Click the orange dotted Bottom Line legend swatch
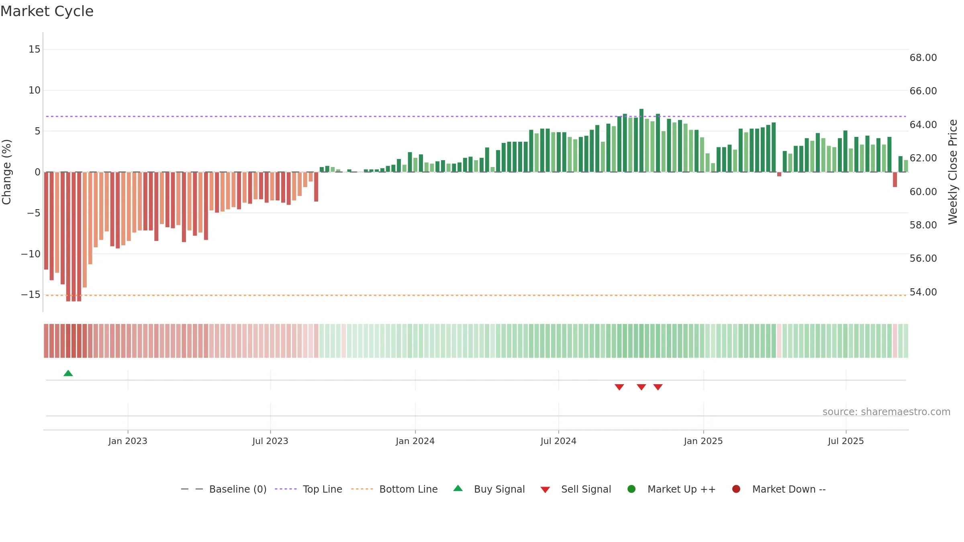 point(362,489)
